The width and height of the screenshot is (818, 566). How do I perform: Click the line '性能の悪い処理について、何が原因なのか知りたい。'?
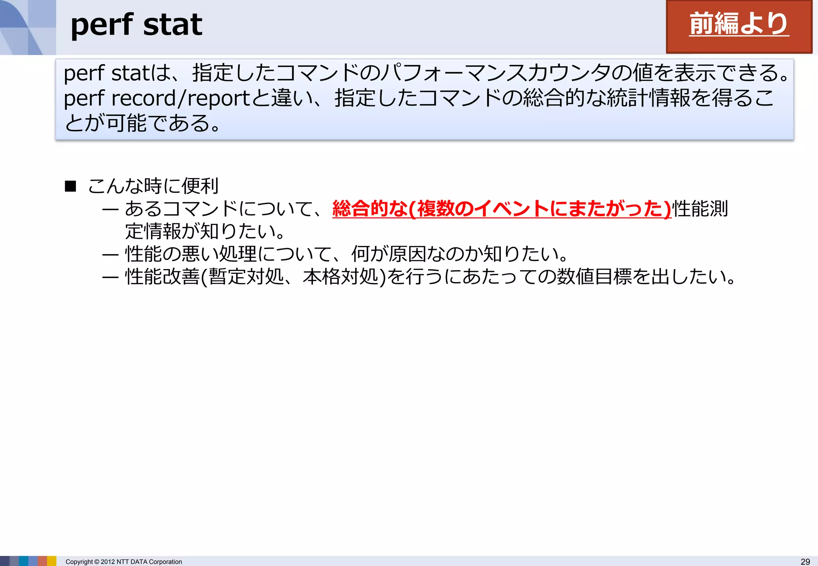[347, 254]
